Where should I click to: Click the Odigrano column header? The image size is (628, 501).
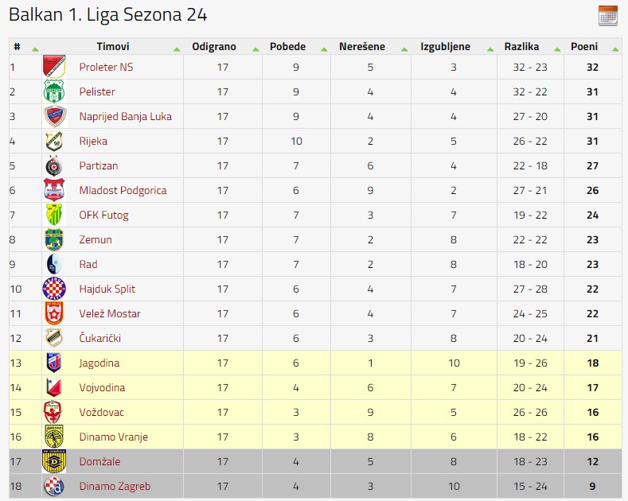214,47
